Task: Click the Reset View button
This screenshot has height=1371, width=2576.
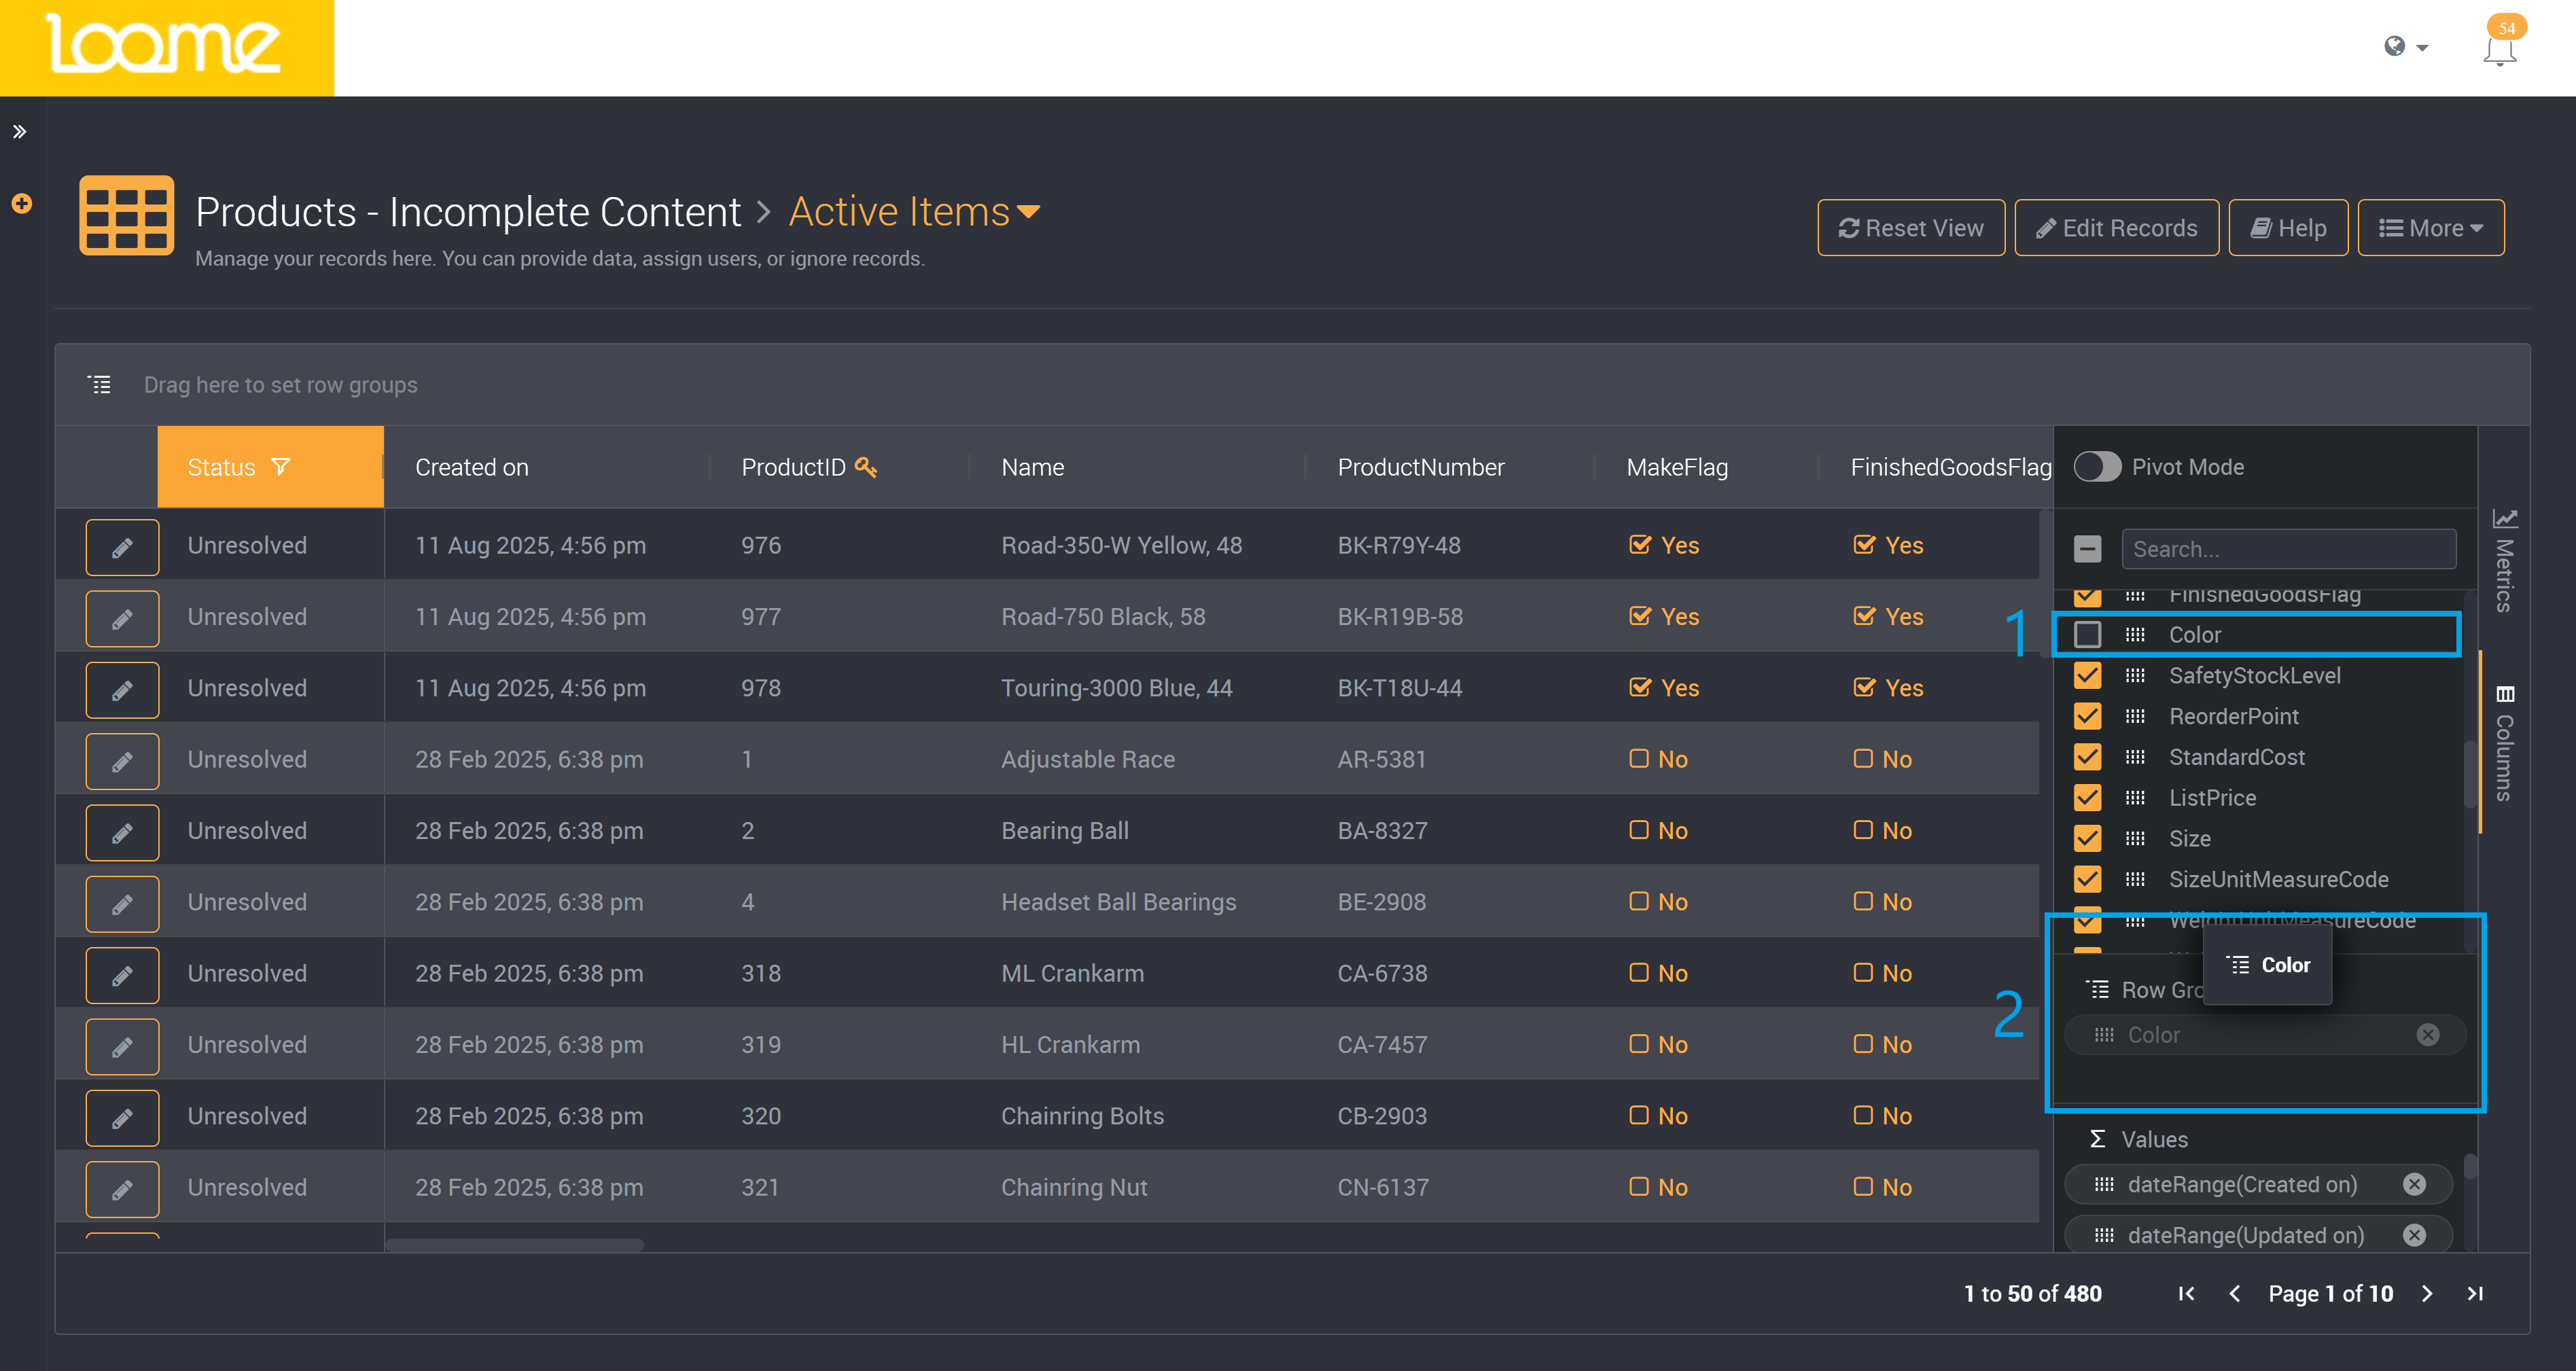Action: (x=1910, y=228)
